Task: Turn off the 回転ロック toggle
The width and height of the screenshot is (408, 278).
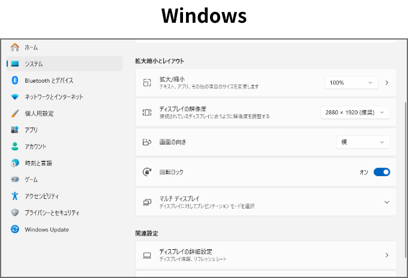Action: click(382, 172)
